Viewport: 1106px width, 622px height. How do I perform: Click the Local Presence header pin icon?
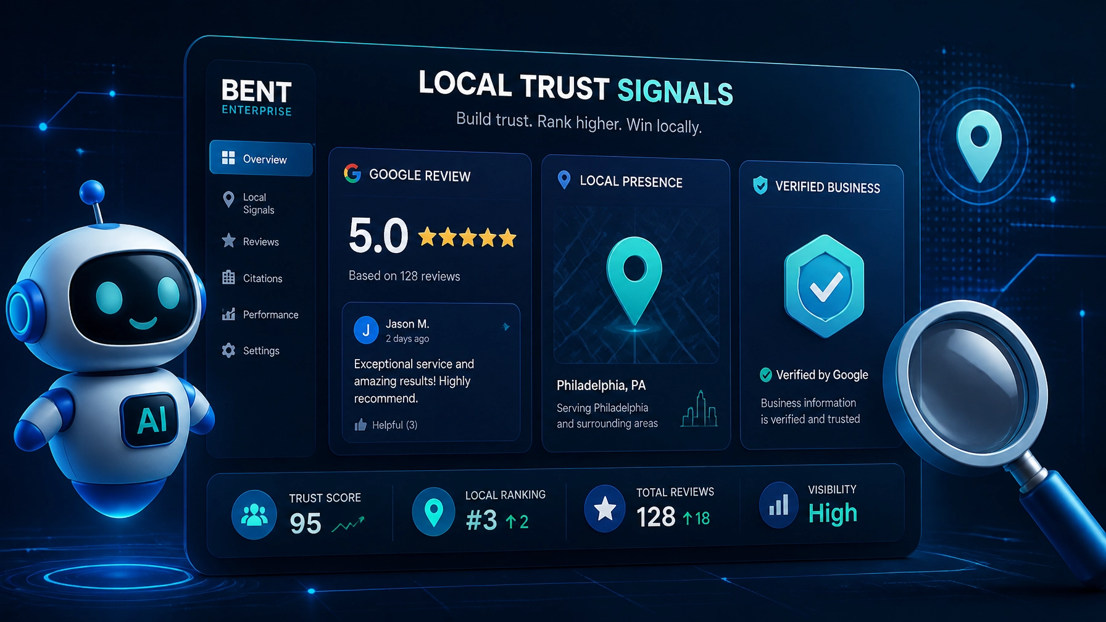coord(563,180)
